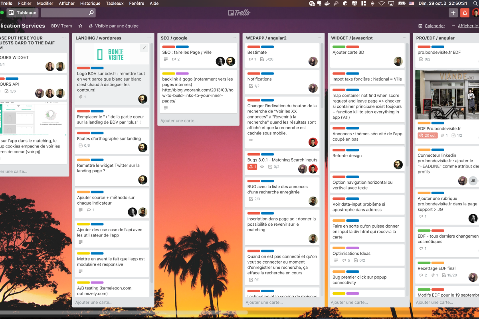Image resolution: width=479 pixels, height=319 pixels.
Task: Click Wi-Fi icon in menu bar
Action: pos(381,3)
